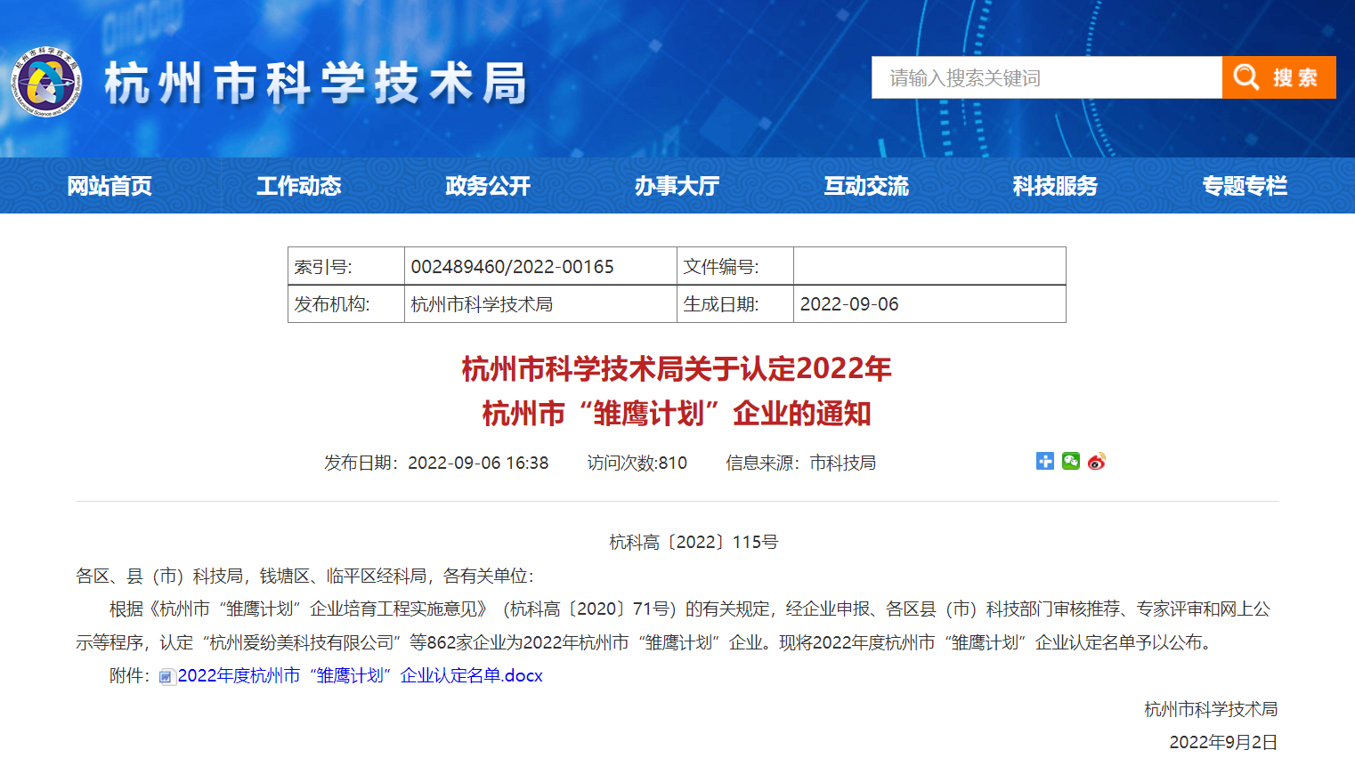Viewport: 1355px width, 766px height.
Task: Open the 政务公开 nav item
Action: point(488,186)
